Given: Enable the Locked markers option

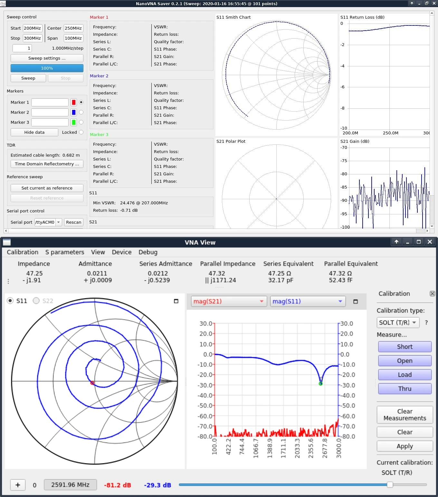Looking at the screenshot, I should click(81, 132).
